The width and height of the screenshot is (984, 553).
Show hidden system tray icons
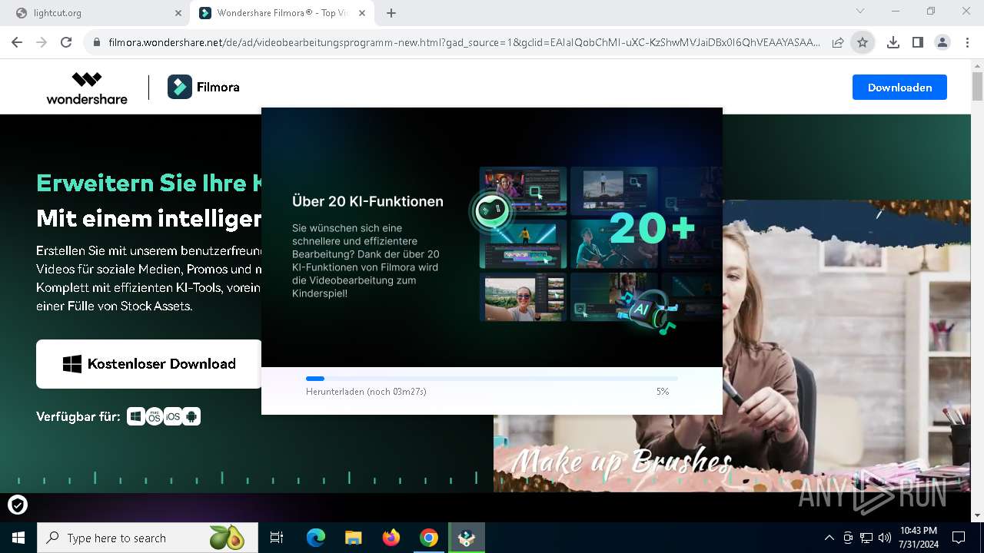click(829, 538)
